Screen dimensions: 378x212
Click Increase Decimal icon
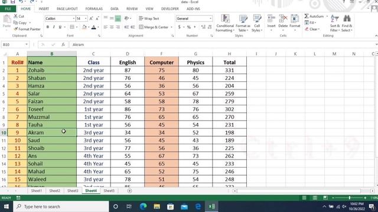point(203,27)
